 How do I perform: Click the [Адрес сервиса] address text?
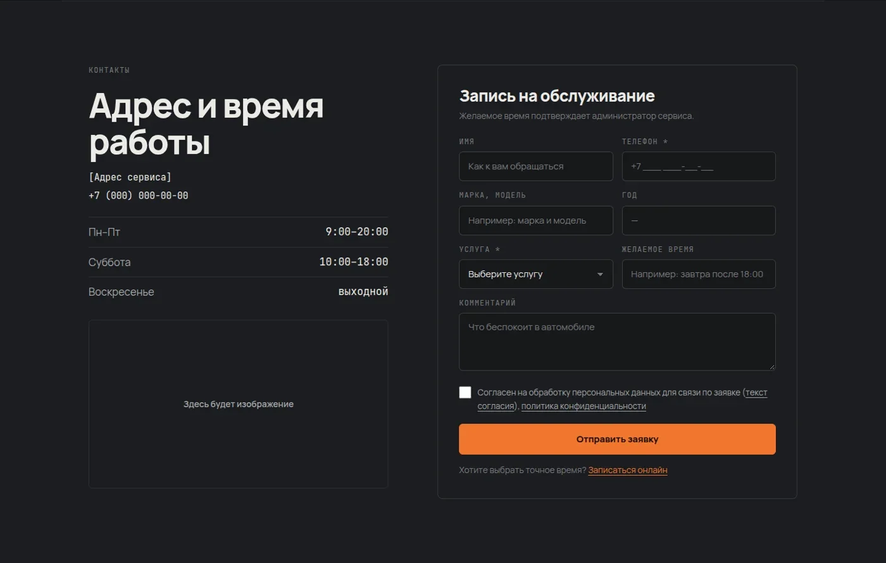(x=130, y=177)
